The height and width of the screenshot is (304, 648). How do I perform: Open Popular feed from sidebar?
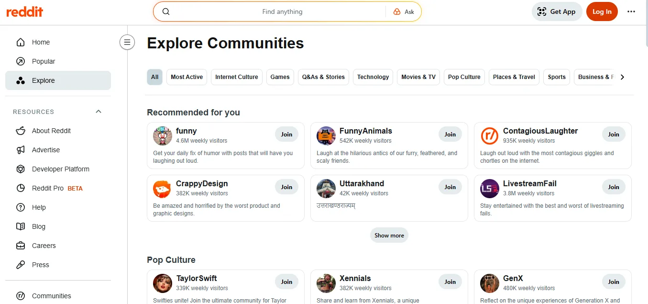coord(44,61)
